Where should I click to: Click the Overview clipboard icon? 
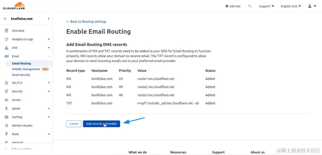point(6,31)
